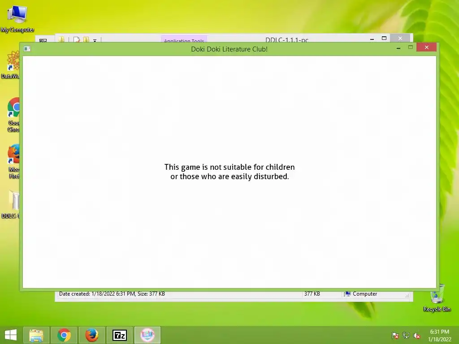Open the Recycle Bin
The height and width of the screenshot is (344, 459).
tap(437, 298)
